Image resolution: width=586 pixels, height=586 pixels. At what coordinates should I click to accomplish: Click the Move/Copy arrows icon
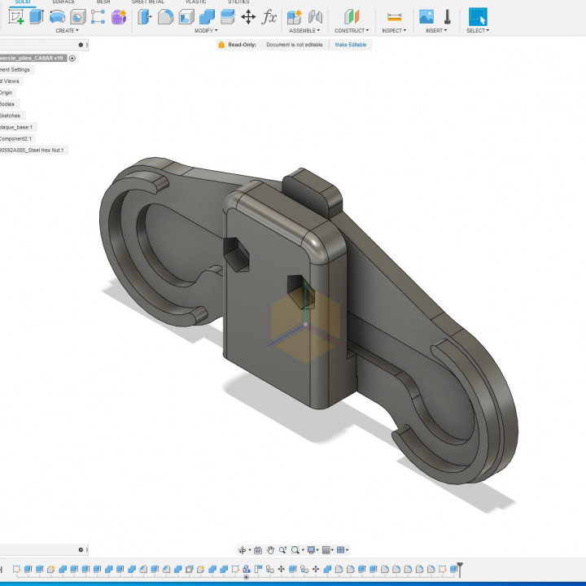click(x=248, y=16)
